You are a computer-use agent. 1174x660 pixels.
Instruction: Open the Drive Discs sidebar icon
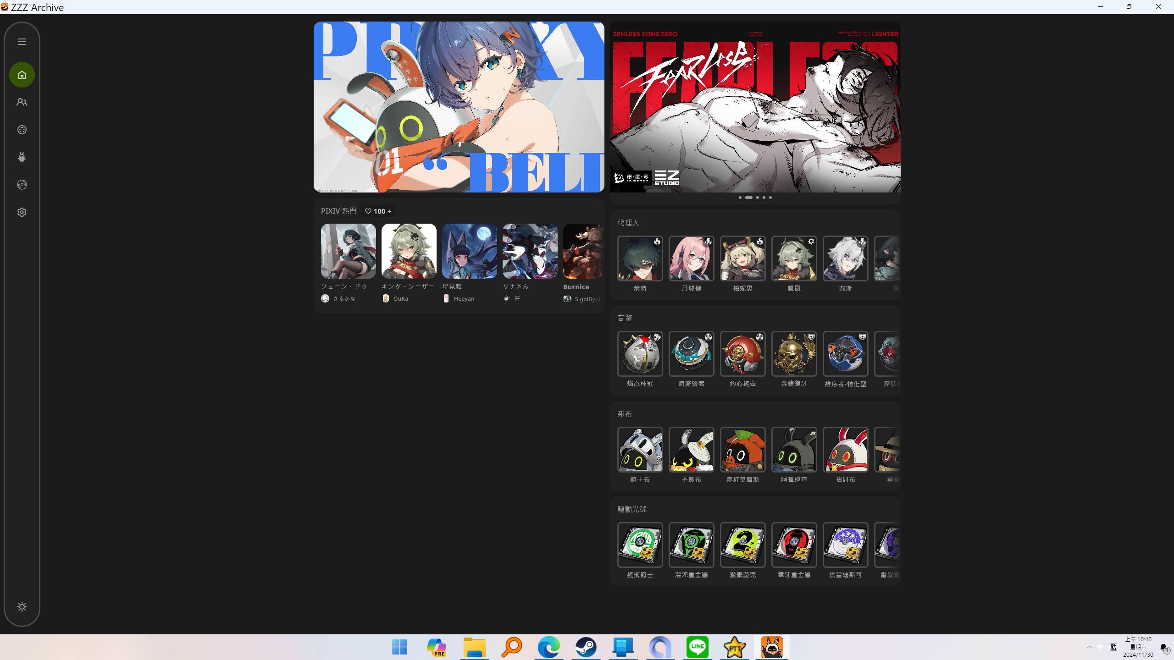pyautogui.click(x=22, y=185)
